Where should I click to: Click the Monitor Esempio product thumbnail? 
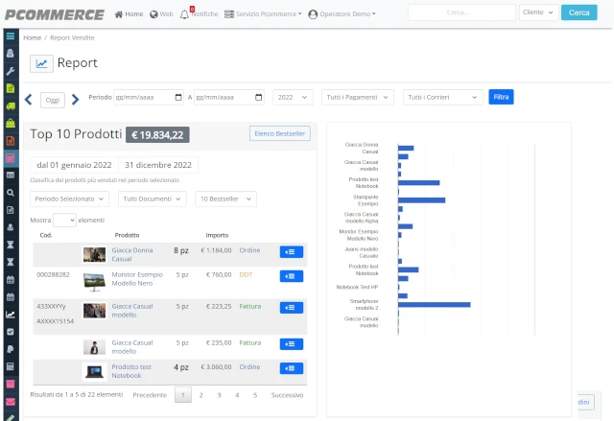click(x=94, y=281)
